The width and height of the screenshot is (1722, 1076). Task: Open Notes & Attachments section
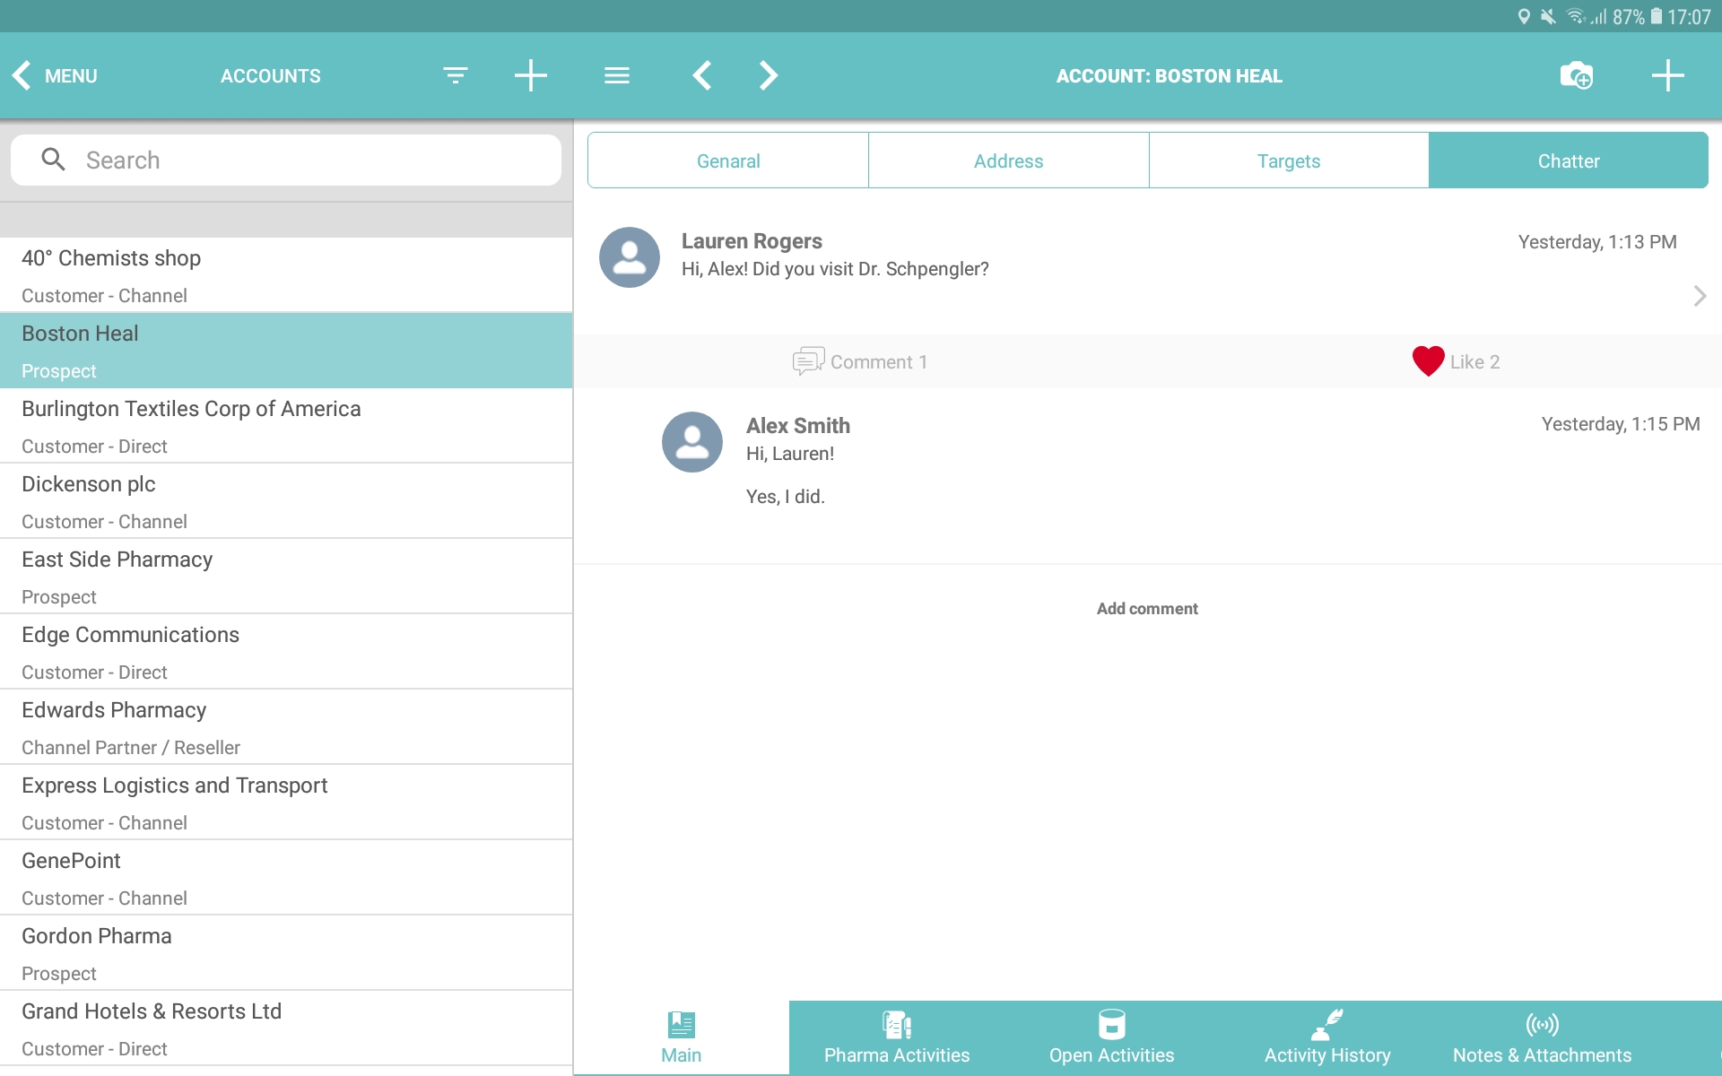pos(1541,1038)
